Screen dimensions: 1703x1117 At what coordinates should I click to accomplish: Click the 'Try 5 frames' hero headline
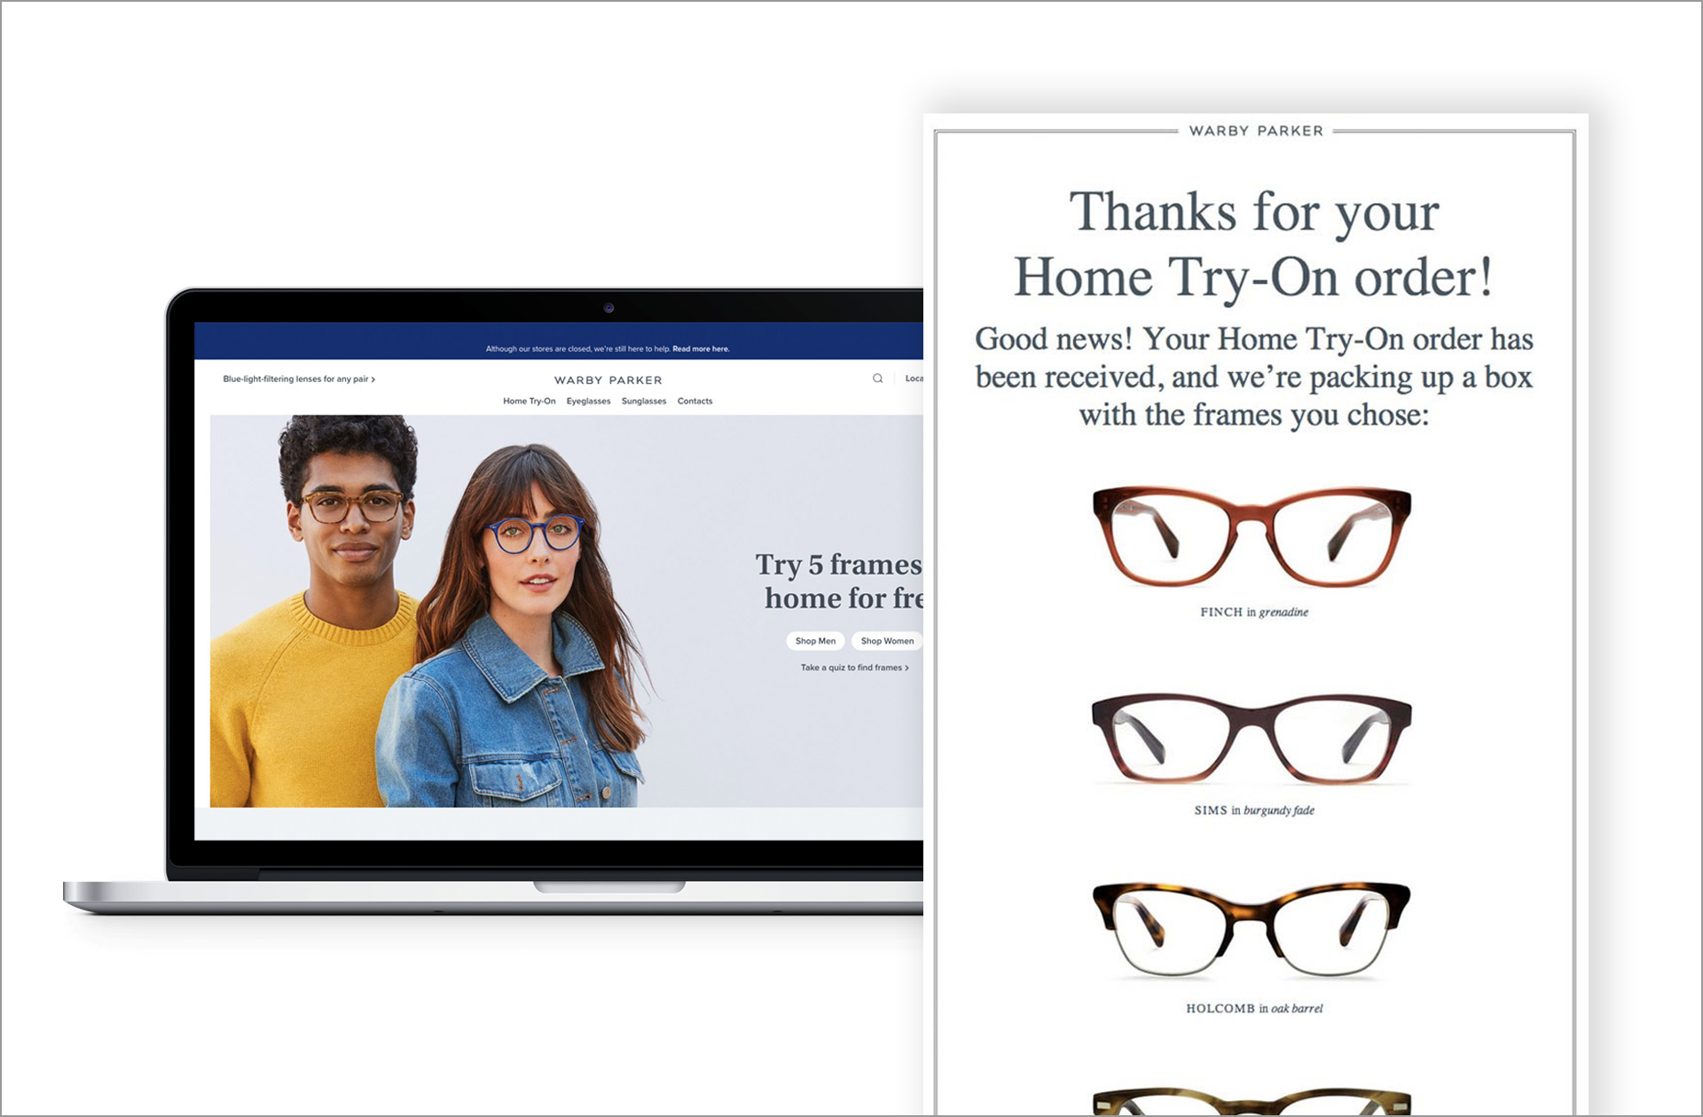click(839, 582)
